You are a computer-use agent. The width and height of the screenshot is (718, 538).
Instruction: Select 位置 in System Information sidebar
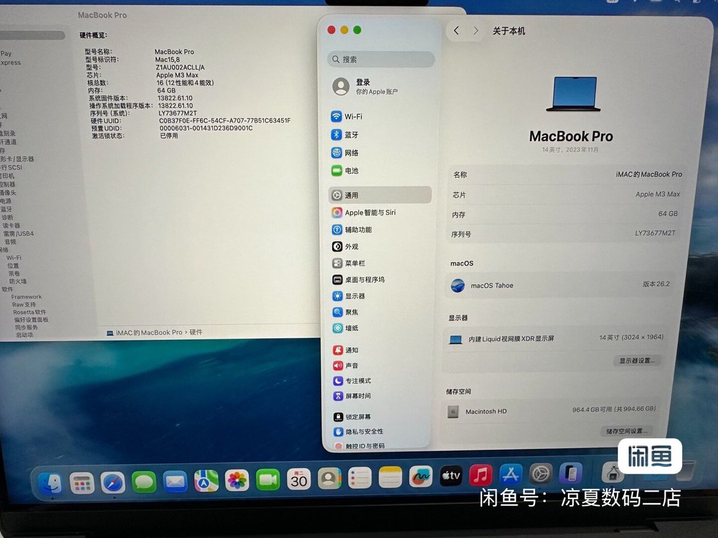pos(13,265)
